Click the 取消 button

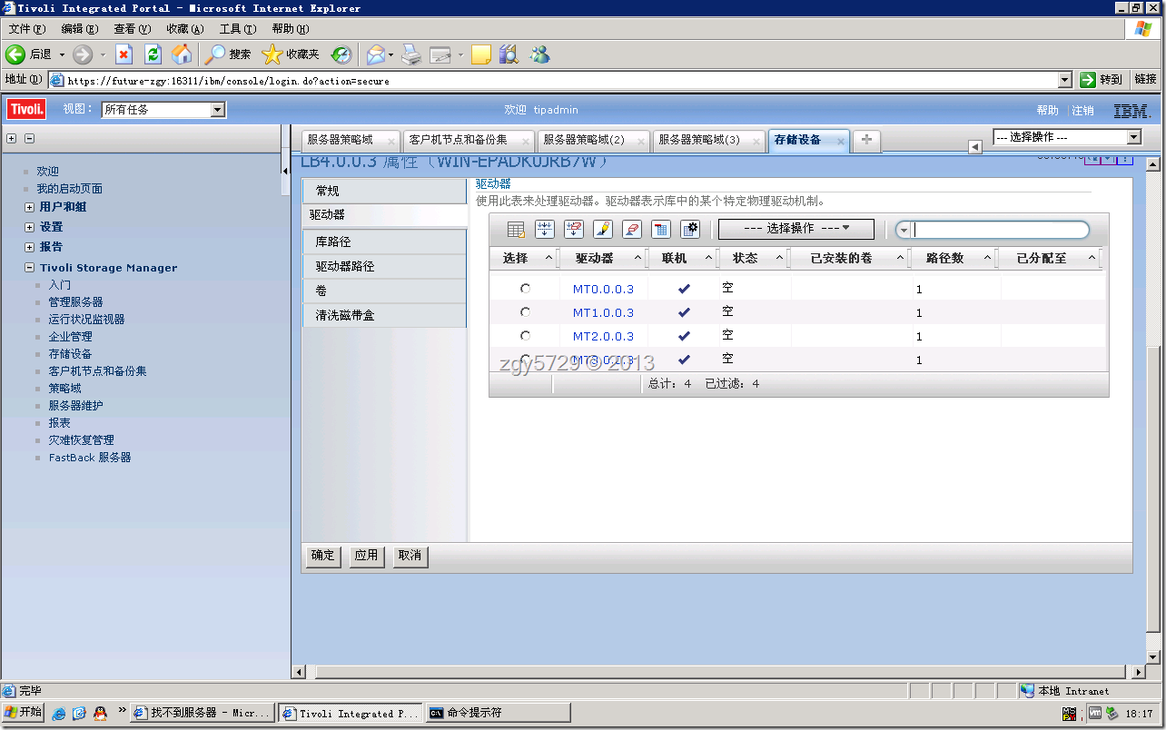(410, 556)
